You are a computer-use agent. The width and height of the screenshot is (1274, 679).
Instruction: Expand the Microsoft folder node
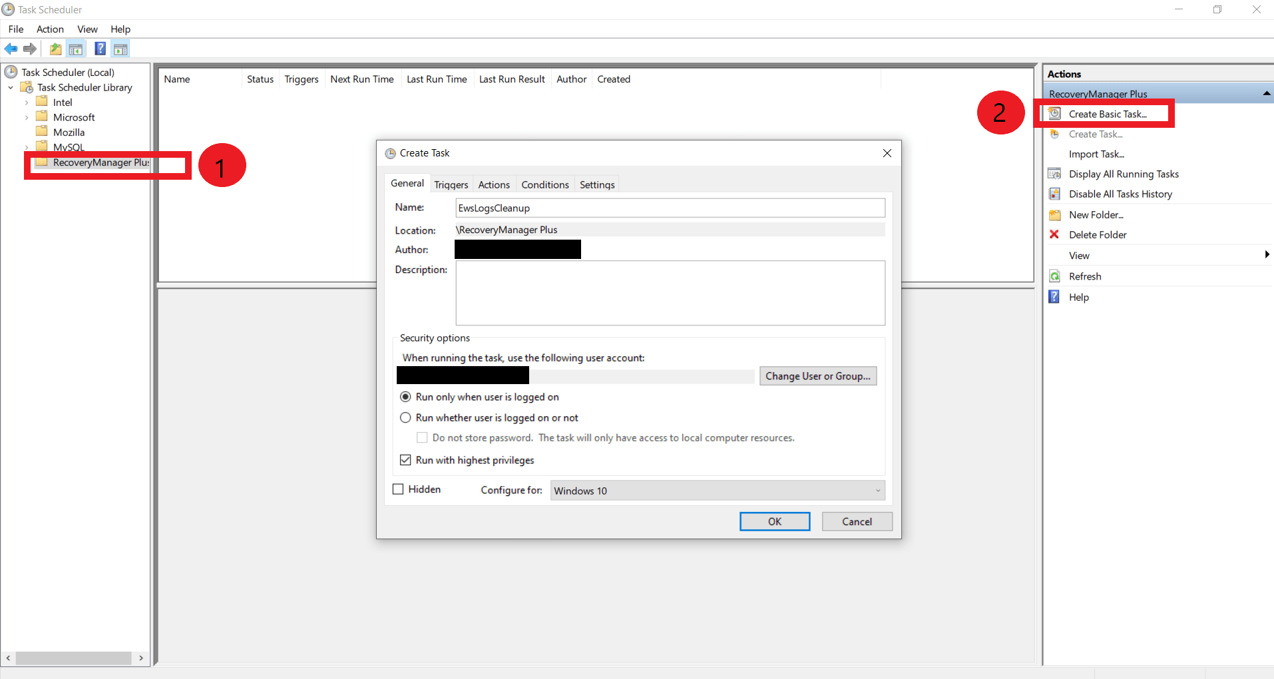pos(27,116)
